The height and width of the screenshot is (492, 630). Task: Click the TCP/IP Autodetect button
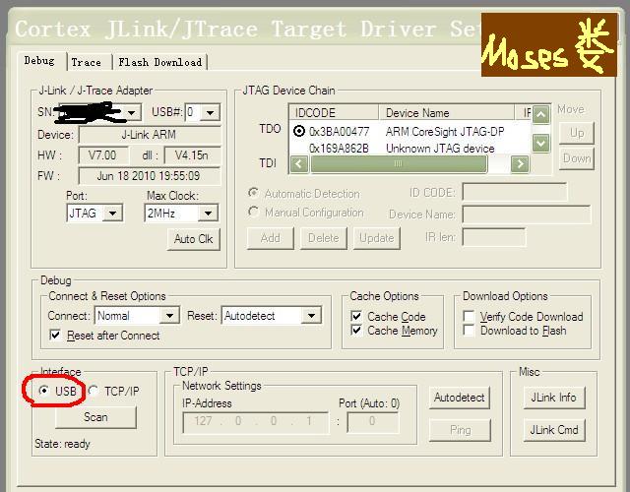tap(460, 398)
